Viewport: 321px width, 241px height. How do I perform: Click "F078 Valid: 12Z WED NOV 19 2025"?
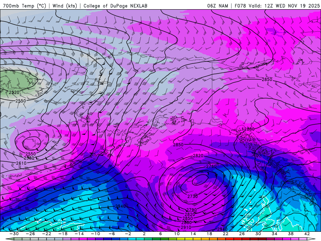(277, 6)
